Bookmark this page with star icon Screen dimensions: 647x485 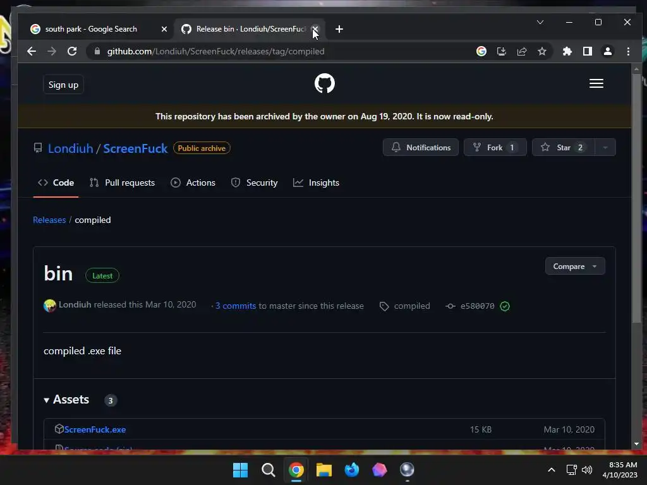click(541, 51)
